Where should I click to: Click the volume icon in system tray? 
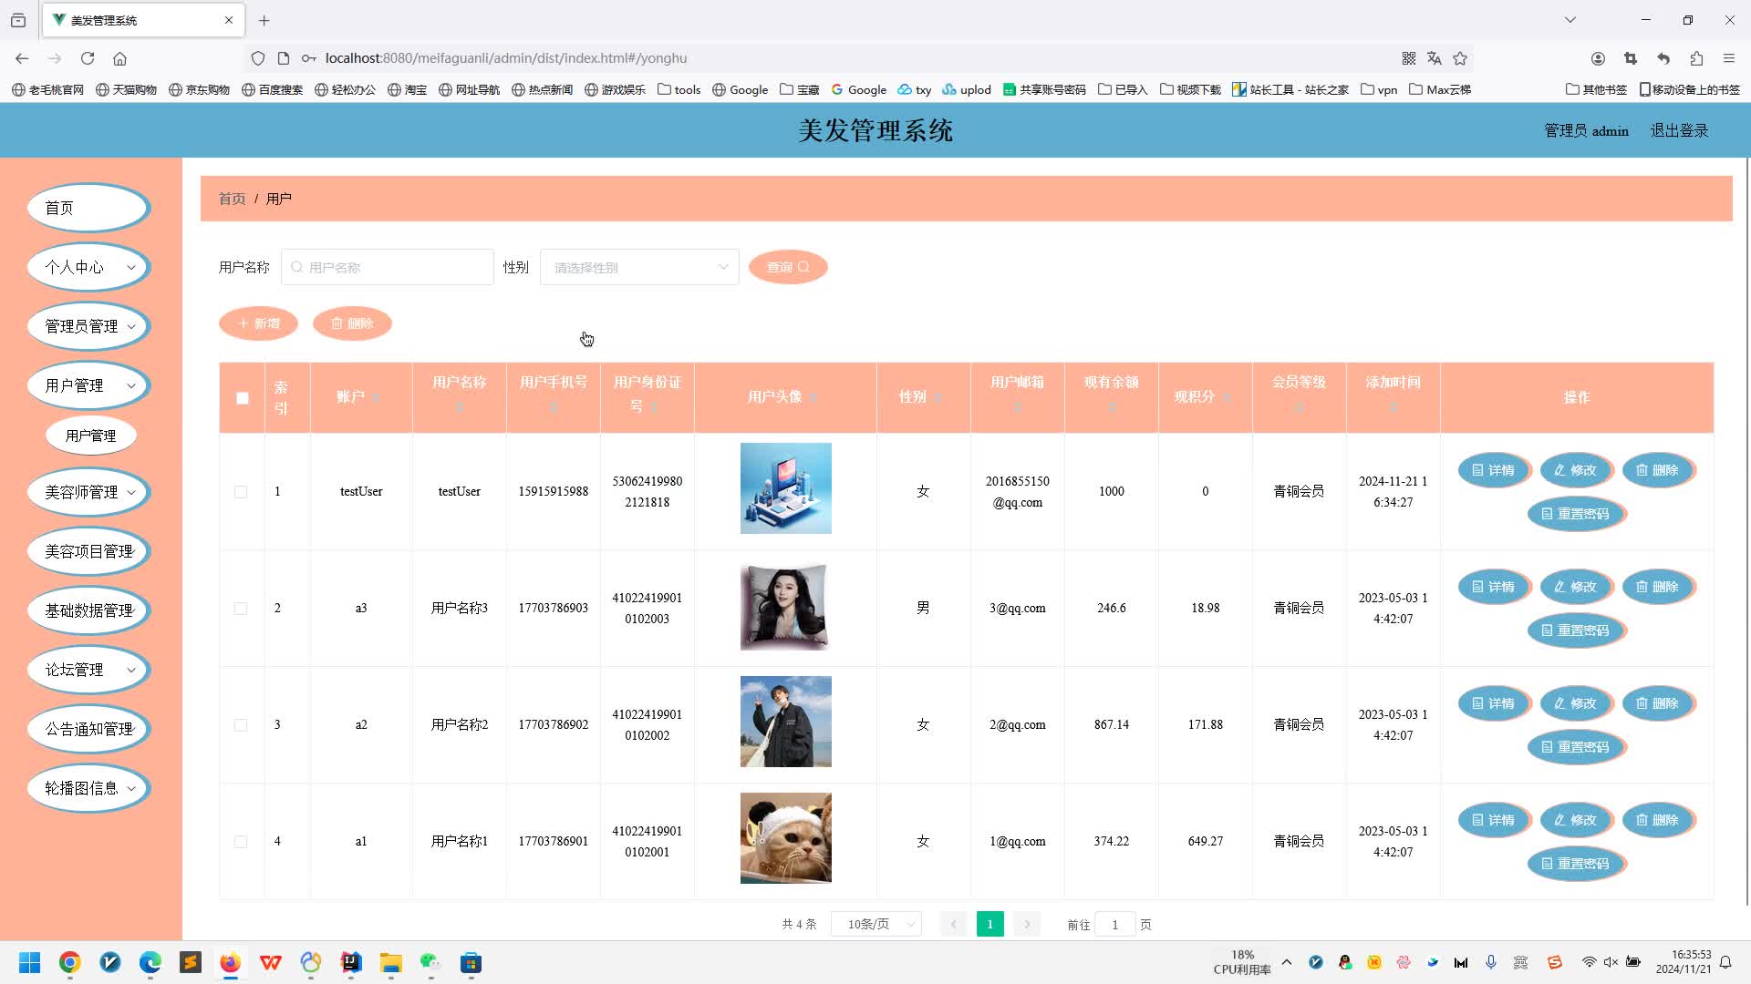(1611, 962)
